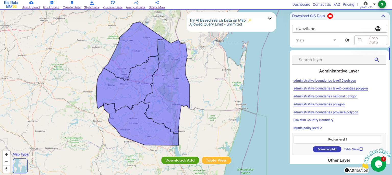Open the State dropdown

[316, 40]
